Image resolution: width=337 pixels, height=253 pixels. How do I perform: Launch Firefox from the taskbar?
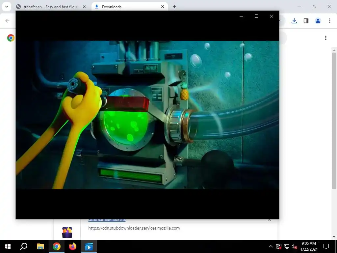tap(73, 246)
